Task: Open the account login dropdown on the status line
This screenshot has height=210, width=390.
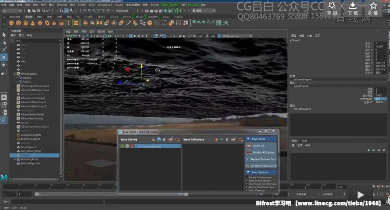Action: click(x=204, y=11)
